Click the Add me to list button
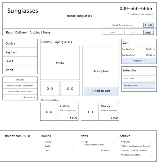This screenshot has height=164, width=160. point(139,86)
